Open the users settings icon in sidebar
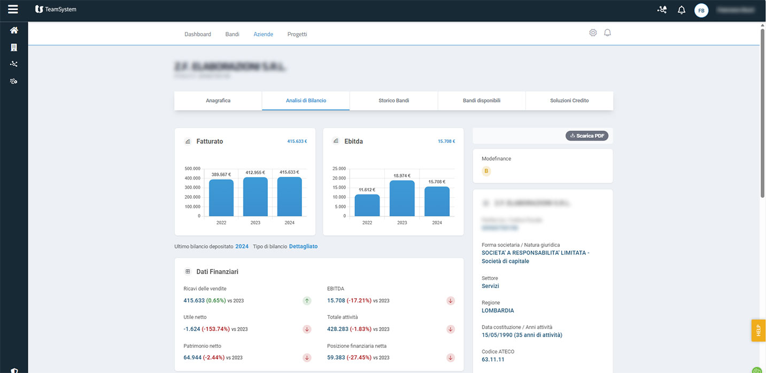Viewport: 766px width, 373px height. [14, 81]
